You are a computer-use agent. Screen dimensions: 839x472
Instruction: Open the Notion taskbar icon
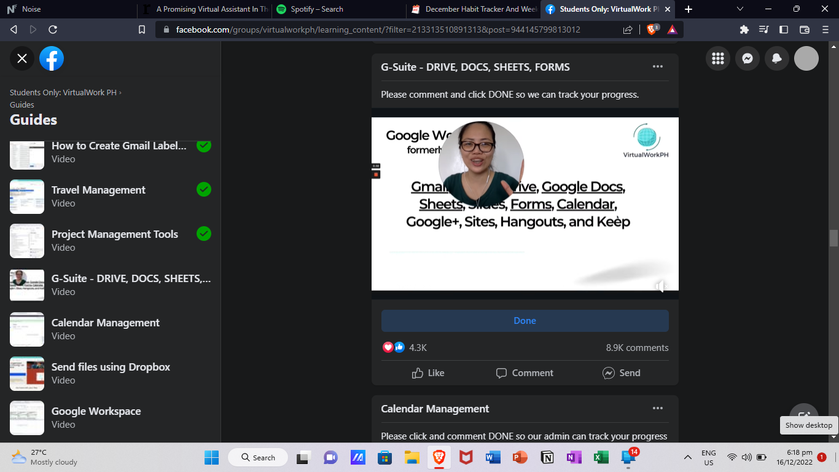click(x=547, y=457)
